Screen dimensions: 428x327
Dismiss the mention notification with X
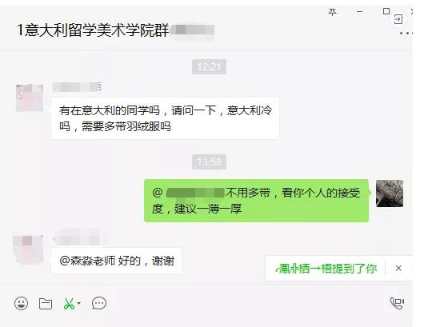398,269
